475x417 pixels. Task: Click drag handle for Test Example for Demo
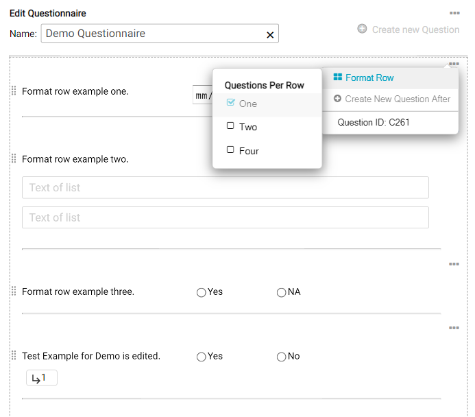pyautogui.click(x=14, y=356)
